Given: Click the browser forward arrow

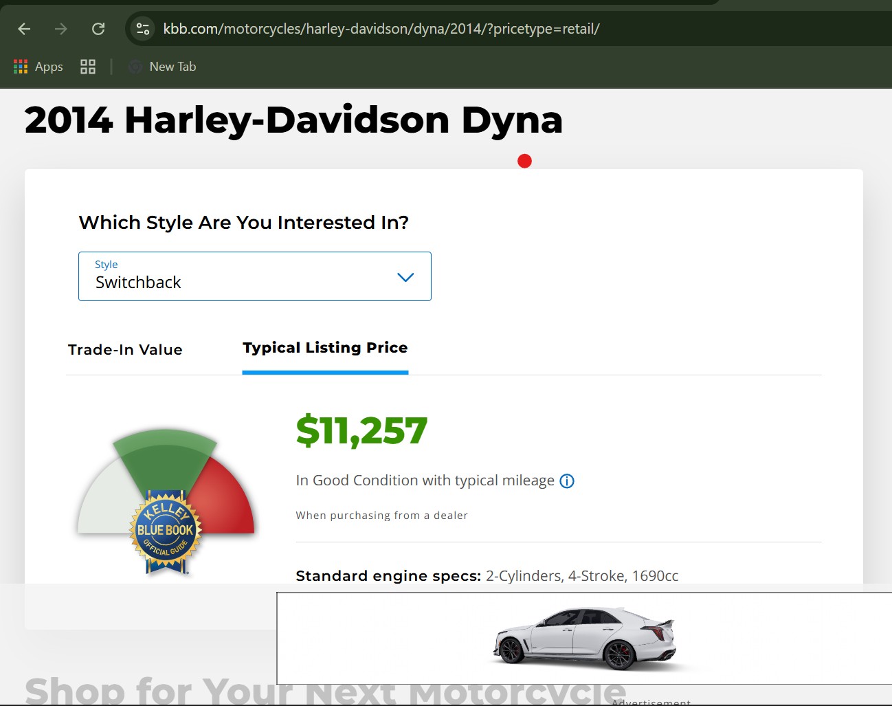Looking at the screenshot, I should tap(61, 29).
